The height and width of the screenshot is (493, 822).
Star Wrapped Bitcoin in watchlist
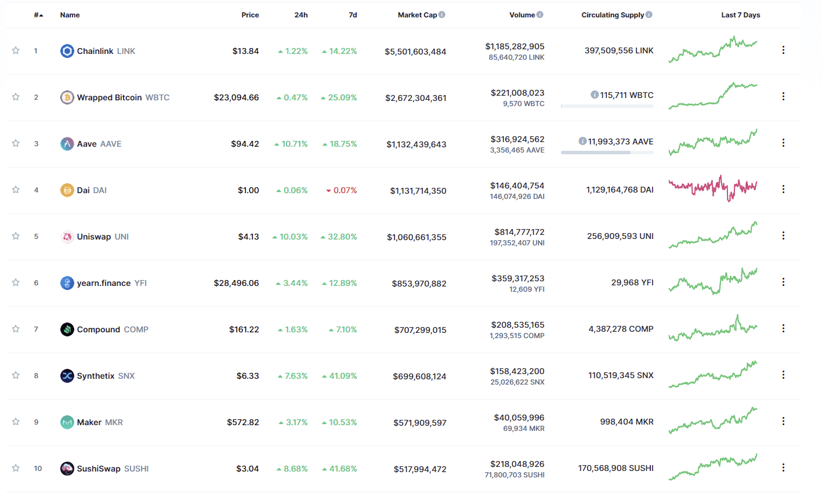[16, 97]
